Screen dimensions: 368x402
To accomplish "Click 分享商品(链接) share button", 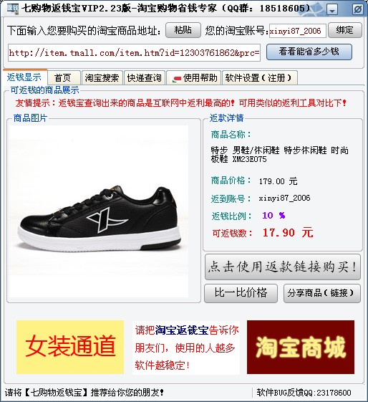I will (x=322, y=293).
